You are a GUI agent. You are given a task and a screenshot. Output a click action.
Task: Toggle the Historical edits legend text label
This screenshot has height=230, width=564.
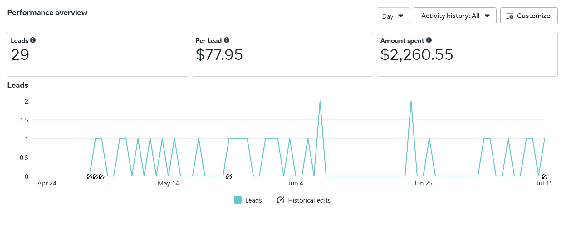pyautogui.click(x=309, y=200)
